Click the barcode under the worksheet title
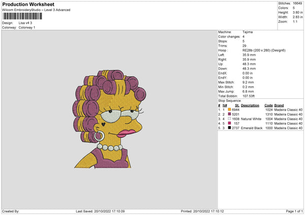This screenshot has height=215, width=305. [22, 16]
